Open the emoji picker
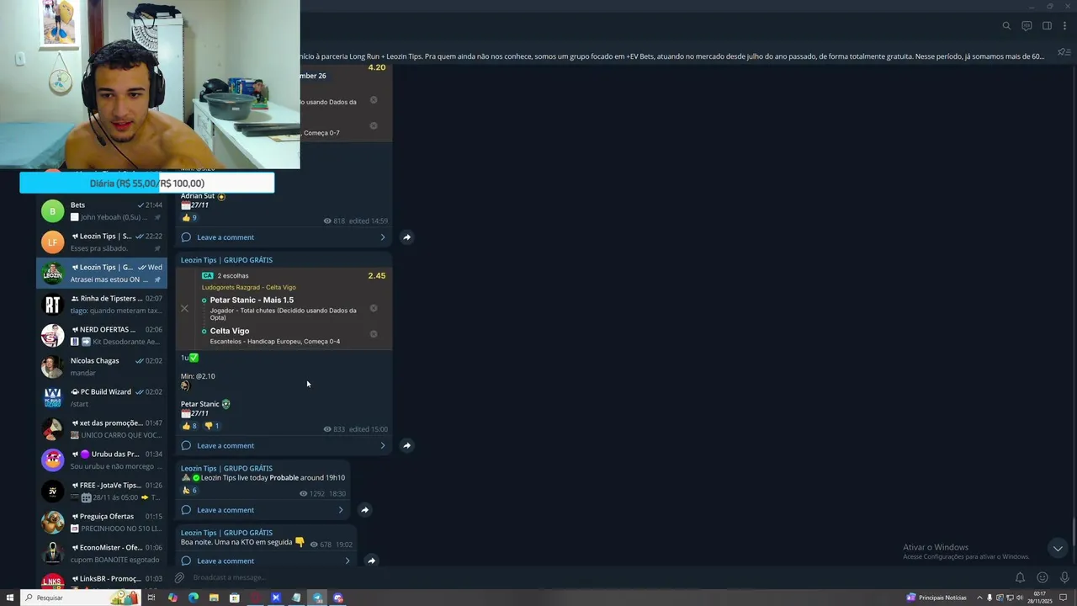 click(1043, 577)
